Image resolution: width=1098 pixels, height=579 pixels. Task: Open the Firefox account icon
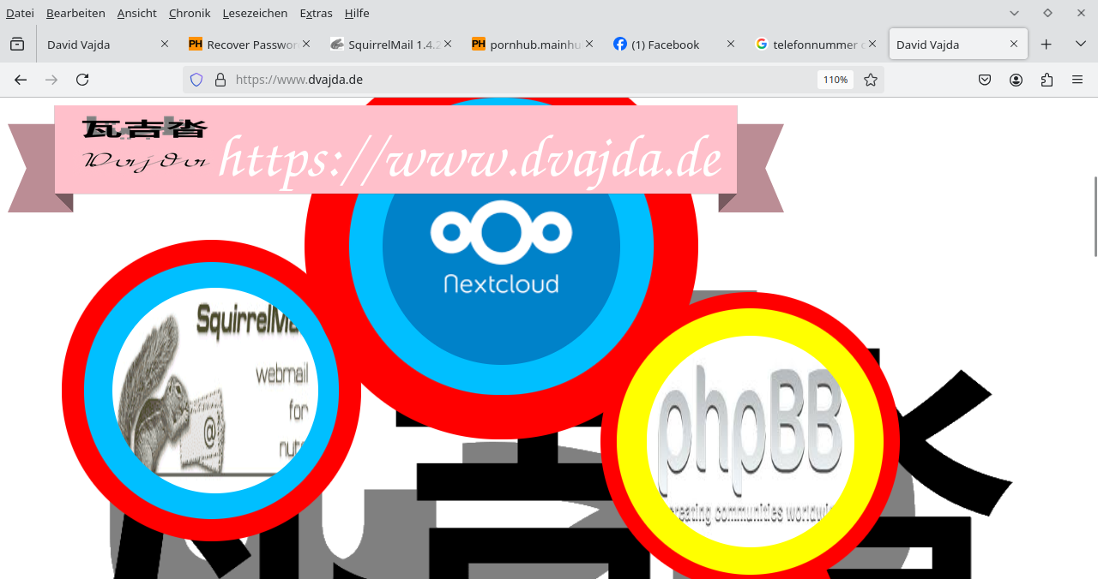1016,80
